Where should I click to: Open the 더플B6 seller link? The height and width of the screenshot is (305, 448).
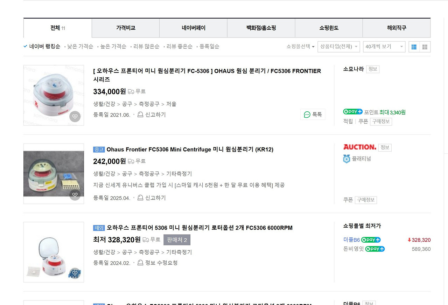(x=351, y=240)
